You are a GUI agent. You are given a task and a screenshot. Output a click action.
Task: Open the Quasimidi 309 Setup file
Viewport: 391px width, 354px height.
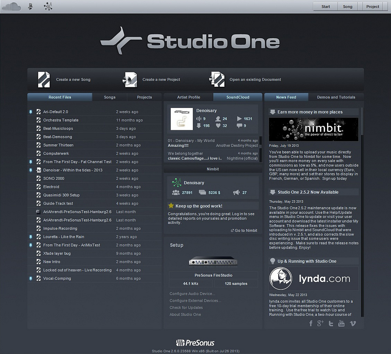point(94,195)
